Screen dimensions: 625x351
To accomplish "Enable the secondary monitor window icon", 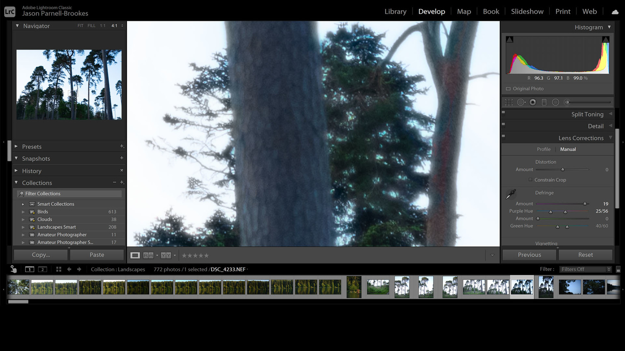I will point(42,269).
